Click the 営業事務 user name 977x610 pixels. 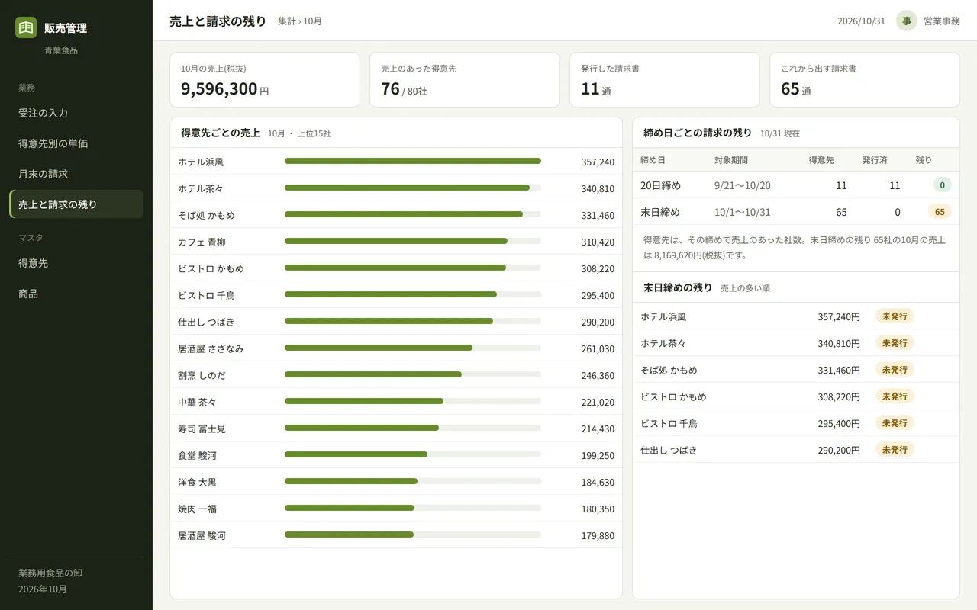[x=942, y=21]
